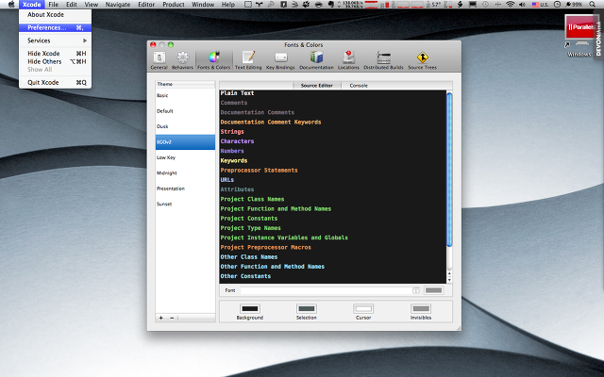The width and height of the screenshot is (604, 377).
Task: Select the Fonts & Colors toolbar icon
Action: [214, 60]
